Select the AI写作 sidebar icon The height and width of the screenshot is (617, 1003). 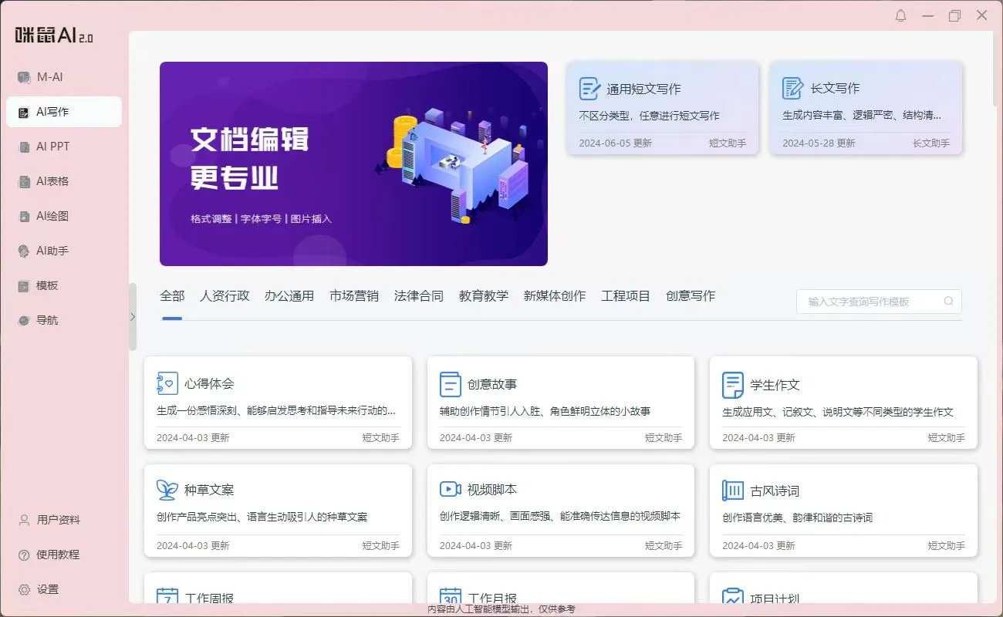coord(24,112)
